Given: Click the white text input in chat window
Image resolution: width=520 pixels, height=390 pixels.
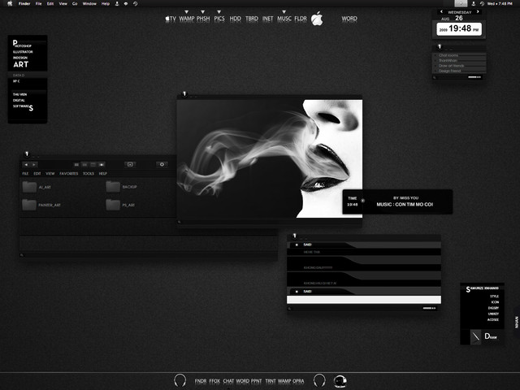Looking at the screenshot, I should tap(364, 300).
